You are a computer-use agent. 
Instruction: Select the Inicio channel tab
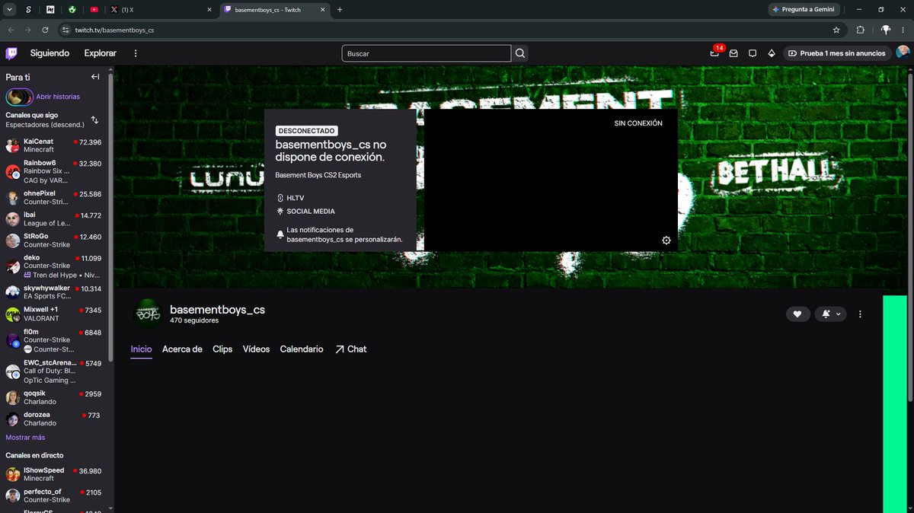[x=141, y=349]
